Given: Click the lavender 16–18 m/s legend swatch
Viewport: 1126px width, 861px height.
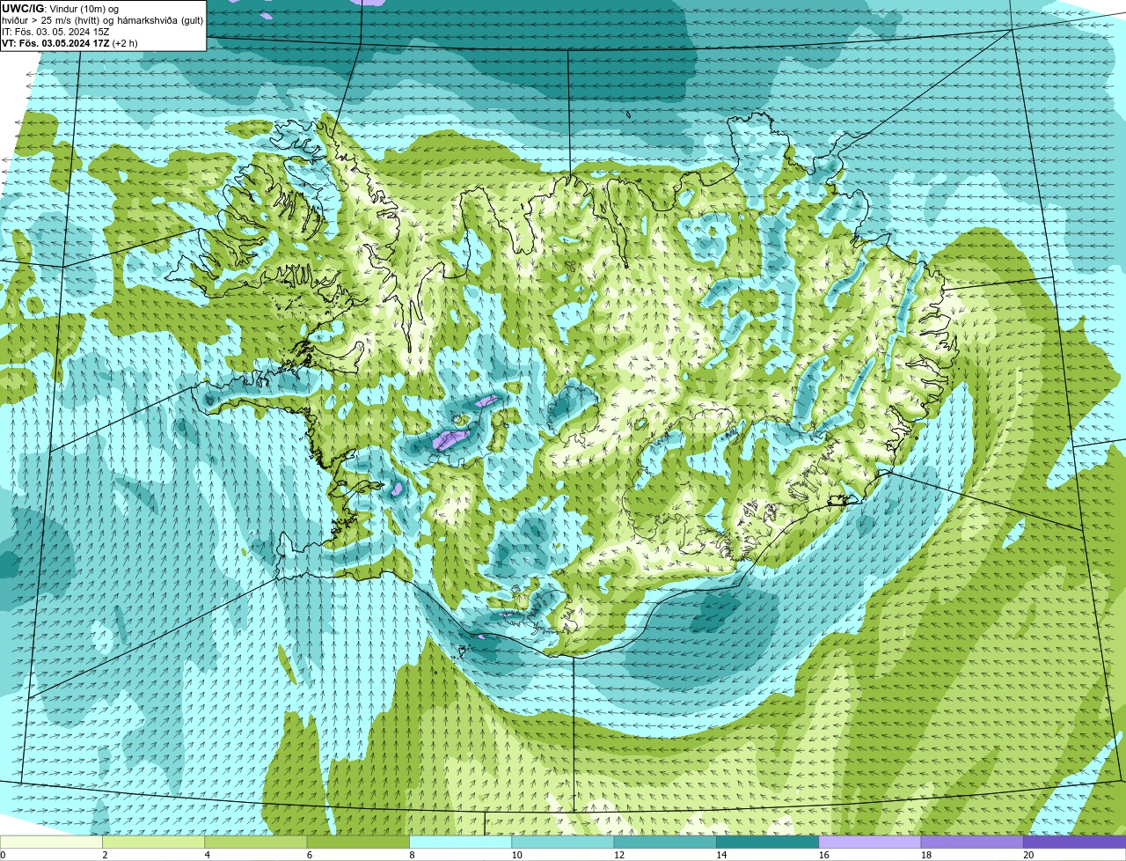Looking at the screenshot, I should pyautogui.click(x=870, y=843).
